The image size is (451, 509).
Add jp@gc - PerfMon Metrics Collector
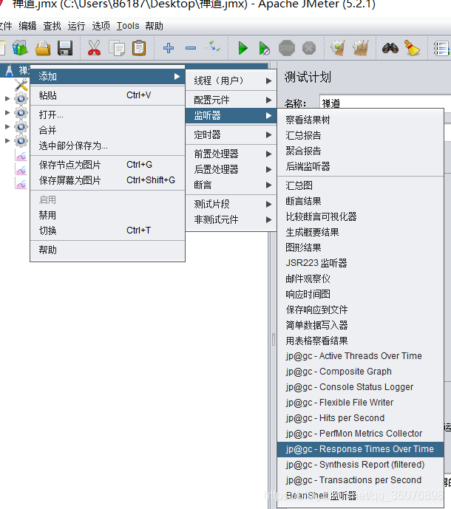point(360,434)
